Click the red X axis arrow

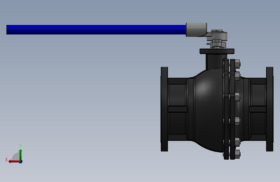[14, 162]
